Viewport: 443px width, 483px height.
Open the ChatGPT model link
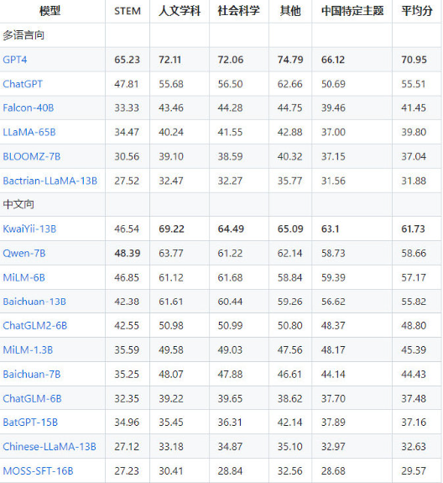click(x=23, y=84)
